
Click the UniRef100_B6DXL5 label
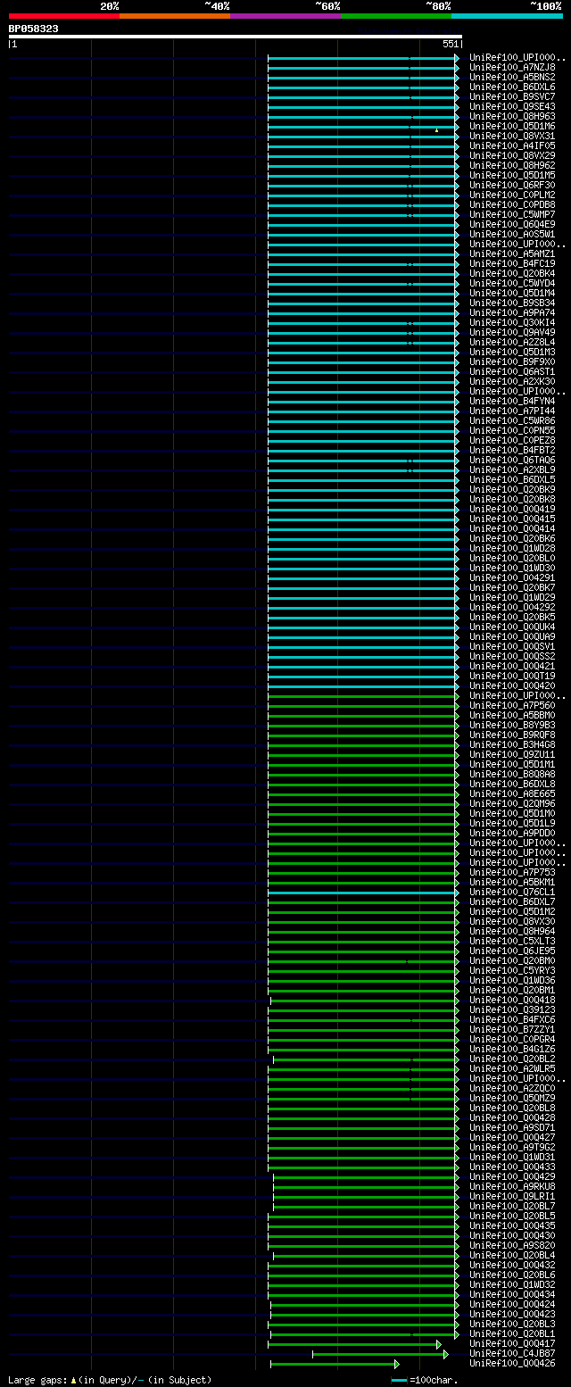tap(512, 479)
